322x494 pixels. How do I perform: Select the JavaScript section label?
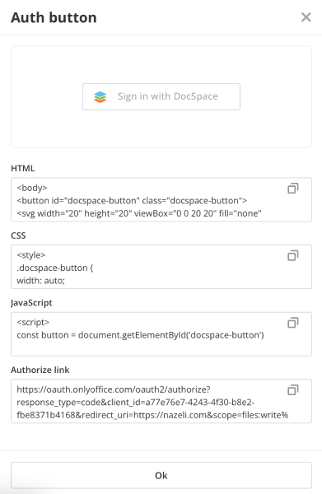click(31, 303)
